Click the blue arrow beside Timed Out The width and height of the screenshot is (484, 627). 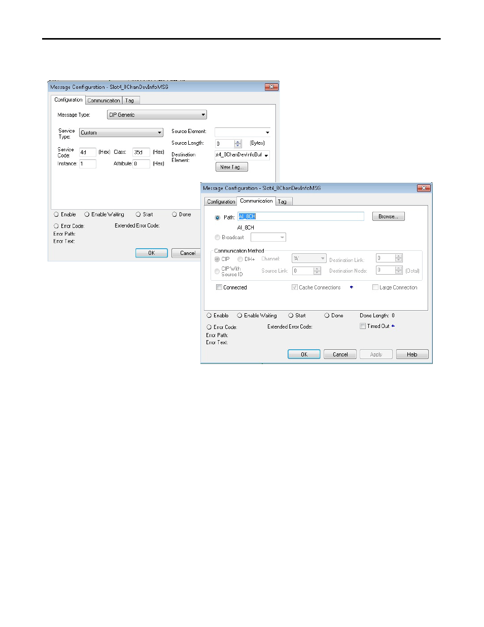(393, 326)
